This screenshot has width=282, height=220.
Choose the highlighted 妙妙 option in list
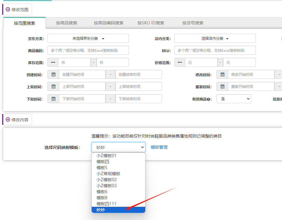(x=101, y=210)
